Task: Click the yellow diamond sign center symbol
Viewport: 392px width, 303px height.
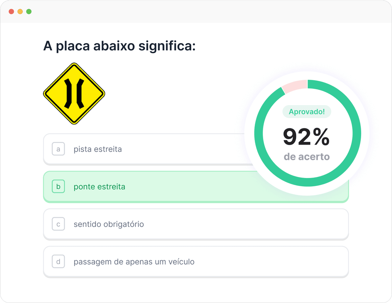Action: pyautogui.click(x=74, y=94)
